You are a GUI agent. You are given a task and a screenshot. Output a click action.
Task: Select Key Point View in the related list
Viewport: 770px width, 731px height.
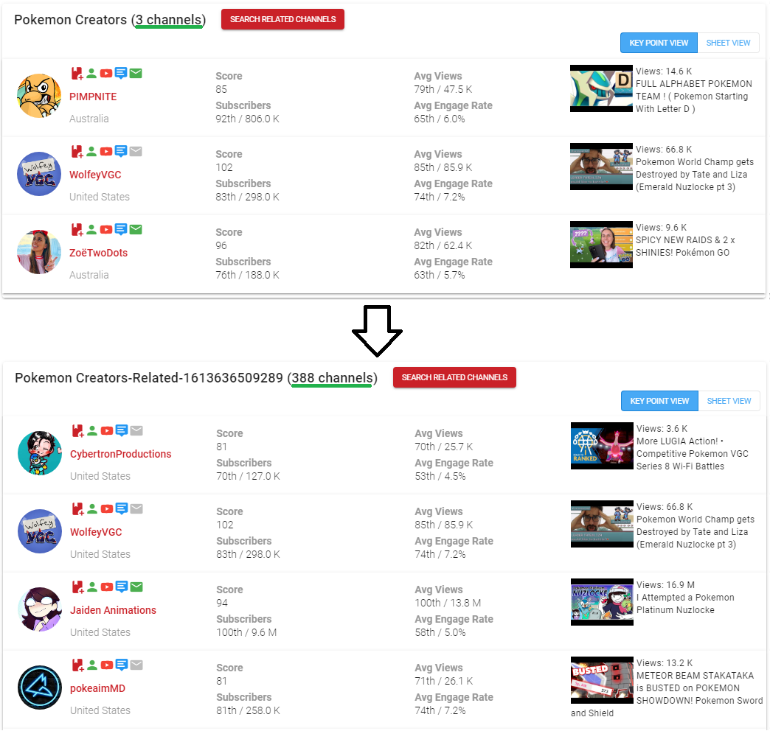click(x=659, y=401)
